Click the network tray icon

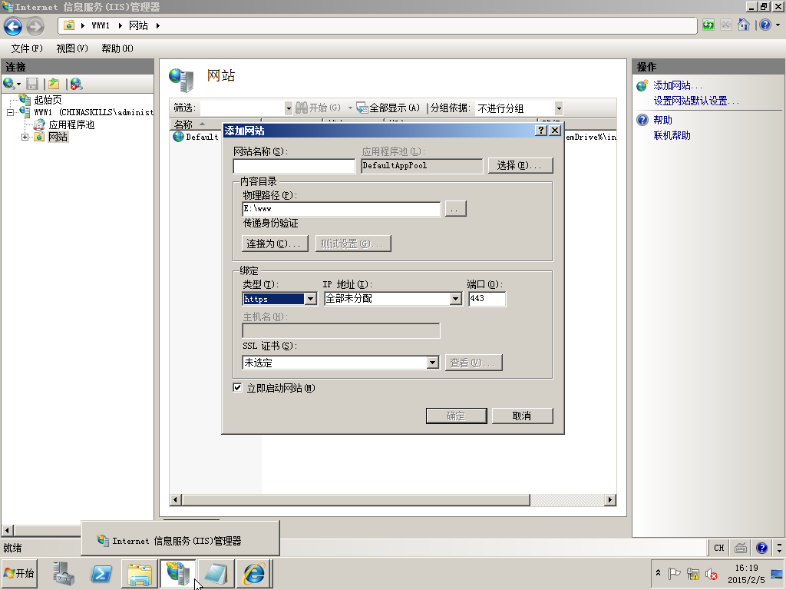tap(693, 573)
